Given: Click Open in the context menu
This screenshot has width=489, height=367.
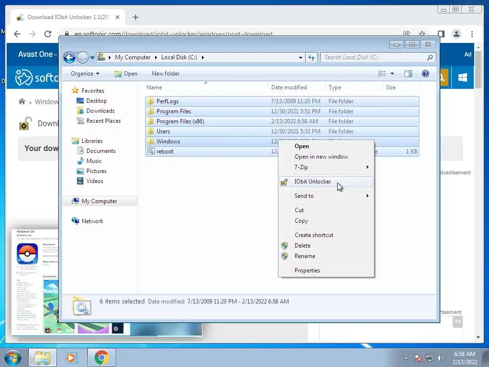Looking at the screenshot, I should pyautogui.click(x=326, y=146).
